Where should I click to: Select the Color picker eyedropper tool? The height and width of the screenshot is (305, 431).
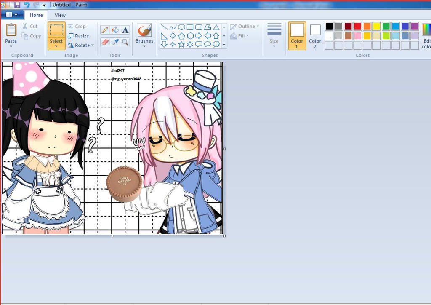pyautogui.click(x=115, y=42)
